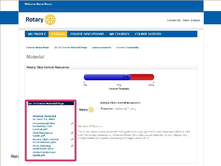Click the bold Rotary Club Central Resources course title

(x=120, y=103)
